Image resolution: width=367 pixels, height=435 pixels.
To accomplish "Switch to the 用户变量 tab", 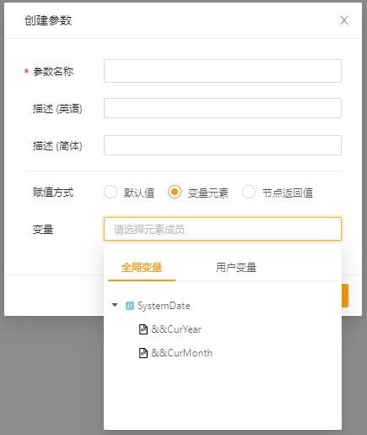I will [x=236, y=268].
